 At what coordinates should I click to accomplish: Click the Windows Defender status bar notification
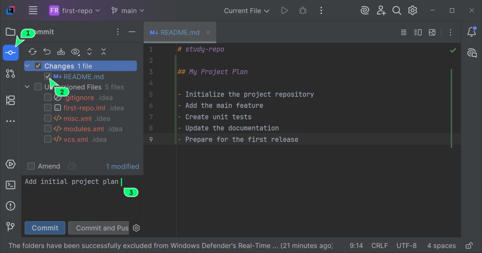170,245
